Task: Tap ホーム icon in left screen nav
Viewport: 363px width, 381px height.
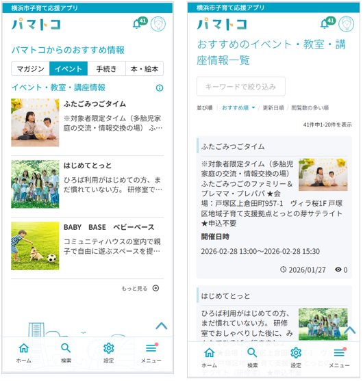Action: [23, 348]
